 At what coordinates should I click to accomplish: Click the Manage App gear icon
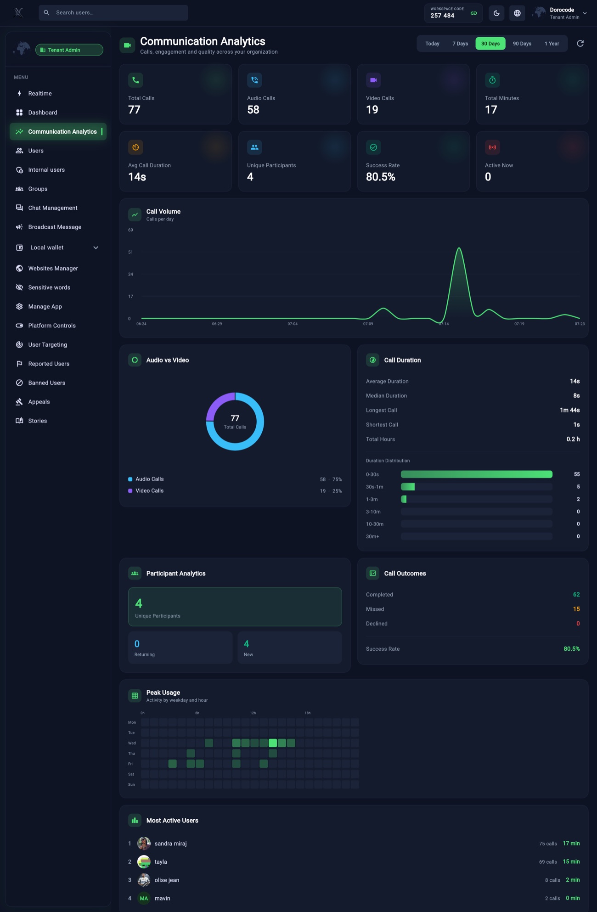pyautogui.click(x=19, y=306)
